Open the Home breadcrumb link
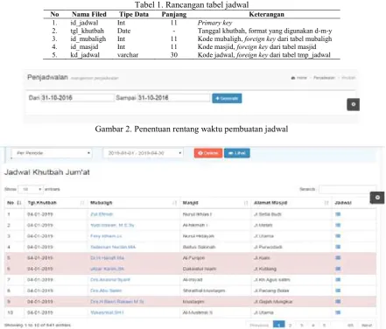 click(299, 78)
